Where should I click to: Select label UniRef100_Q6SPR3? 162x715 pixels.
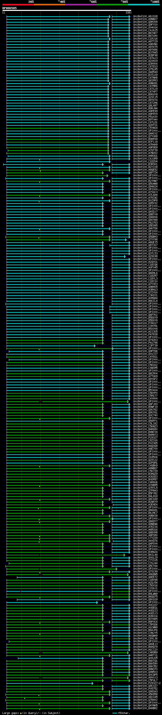click(x=145, y=80)
